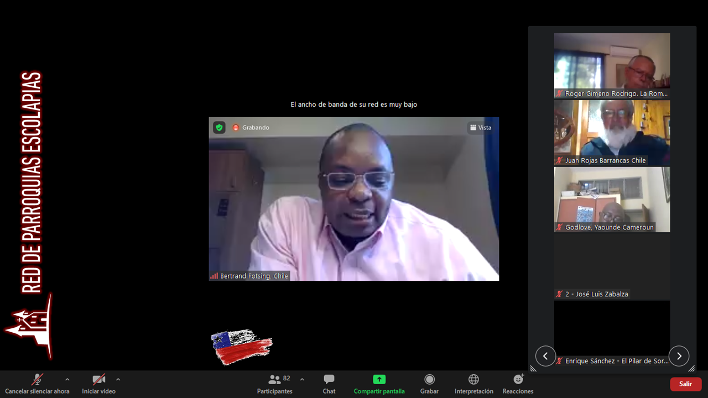708x398 pixels.
Task: Leave meeting with the Salir button
Action: 685,384
